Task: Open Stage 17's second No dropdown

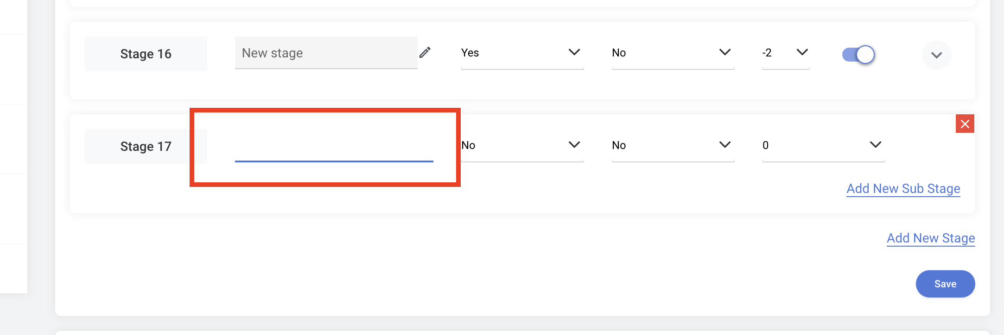Action: pyautogui.click(x=673, y=145)
